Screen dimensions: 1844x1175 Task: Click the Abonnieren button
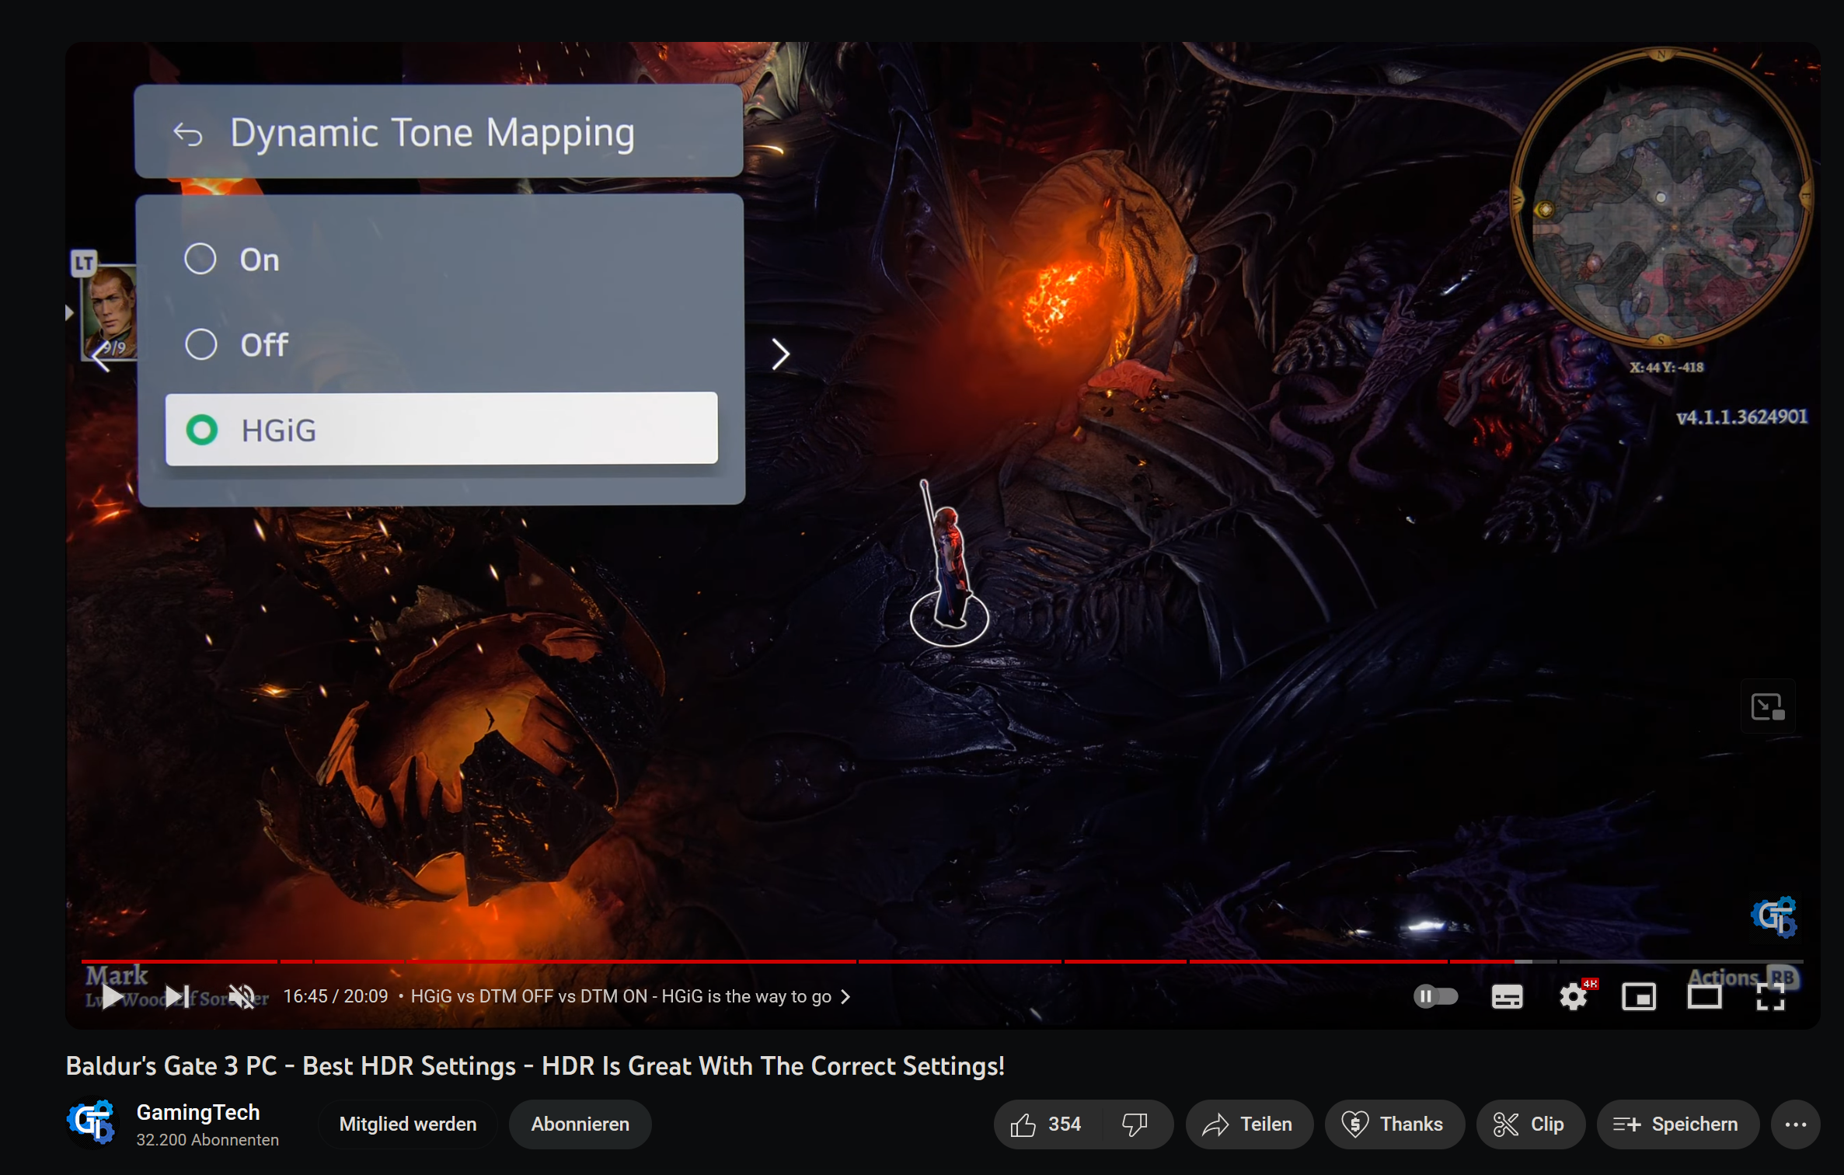click(580, 1124)
